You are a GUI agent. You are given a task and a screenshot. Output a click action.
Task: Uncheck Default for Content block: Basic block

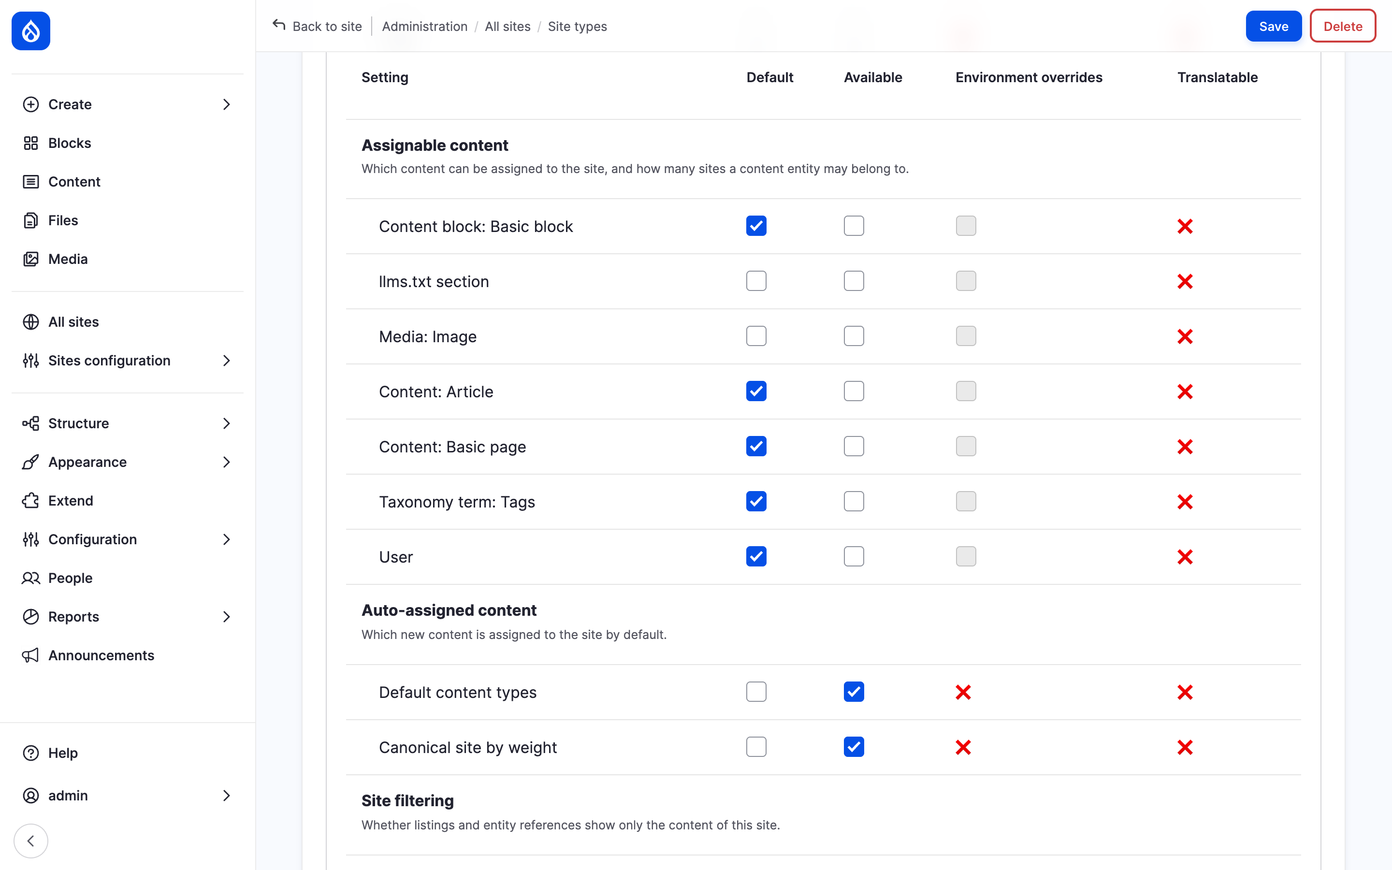pos(756,226)
